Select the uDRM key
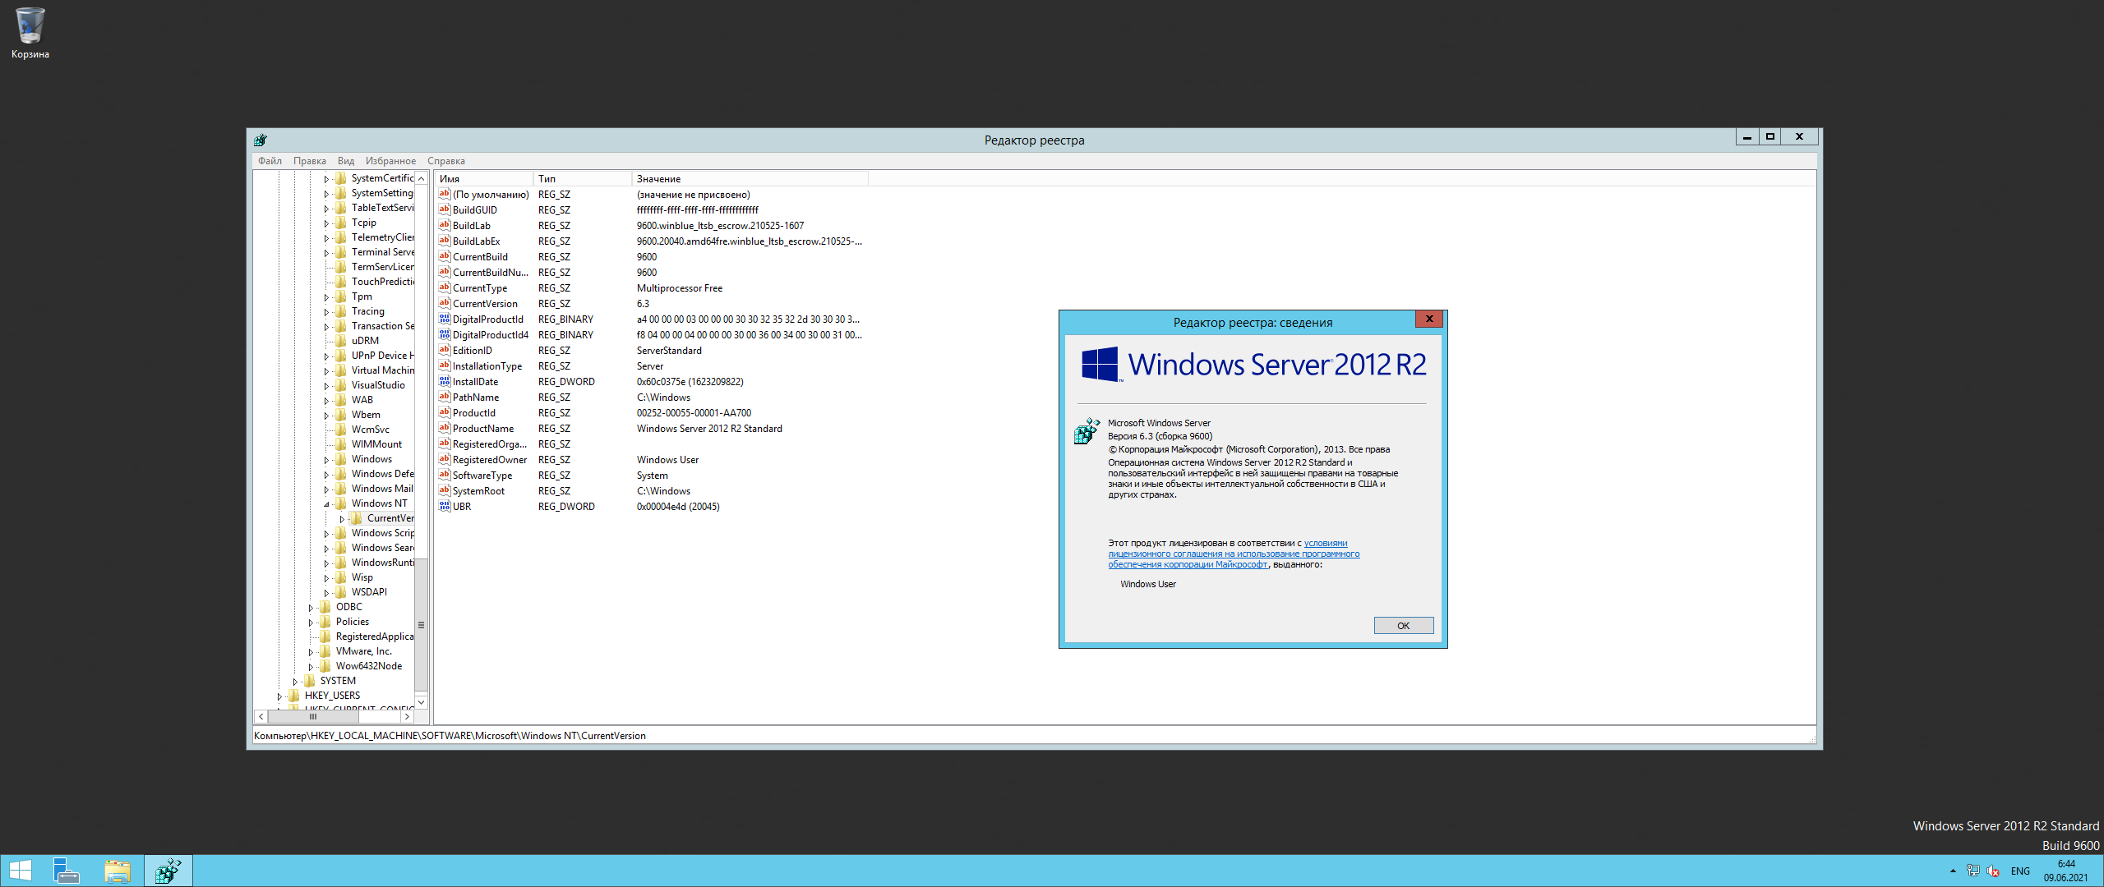Image resolution: width=2104 pixels, height=887 pixels. click(365, 341)
